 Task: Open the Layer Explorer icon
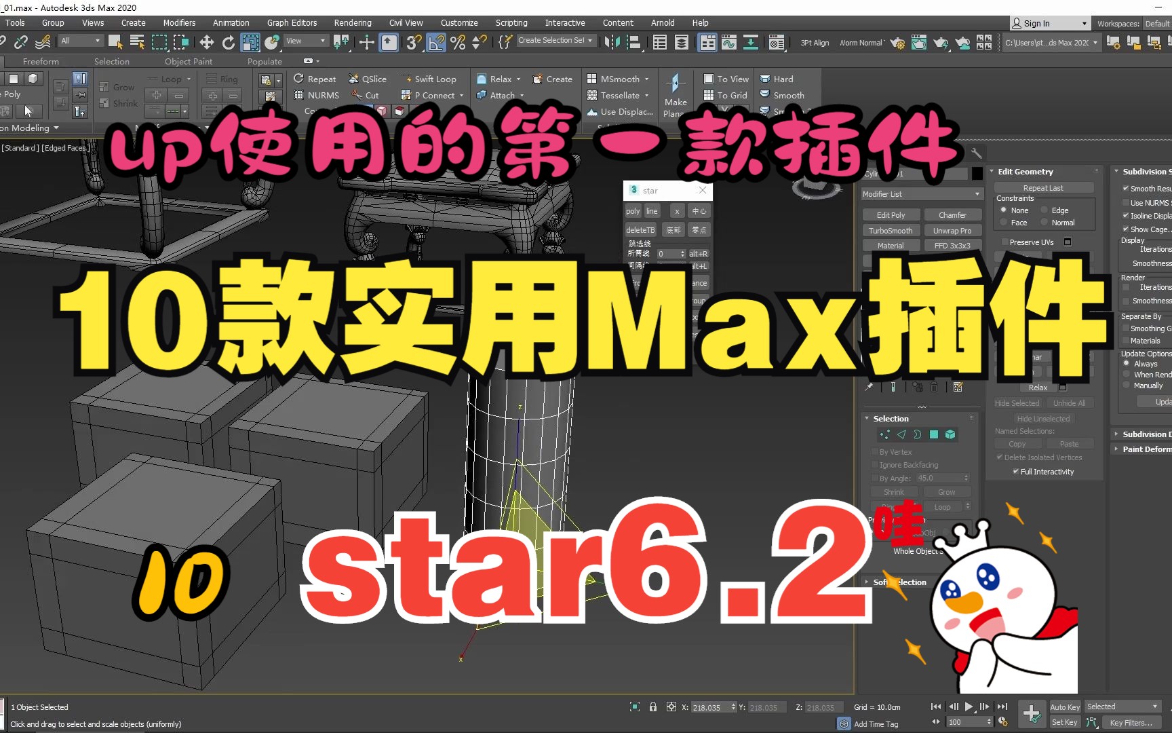682,42
